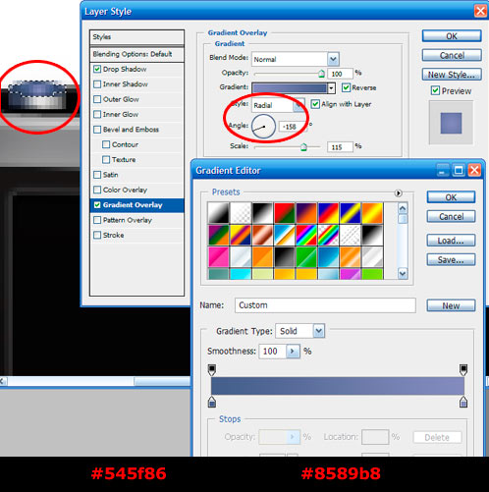Image resolution: width=489 pixels, height=492 pixels.
Task: Enable the Inner Shadow checkbox
Action: tap(97, 84)
